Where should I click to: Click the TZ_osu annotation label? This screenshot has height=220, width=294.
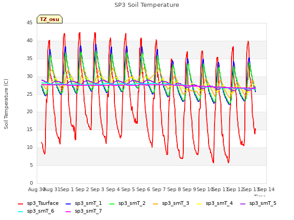[x=50, y=19]
